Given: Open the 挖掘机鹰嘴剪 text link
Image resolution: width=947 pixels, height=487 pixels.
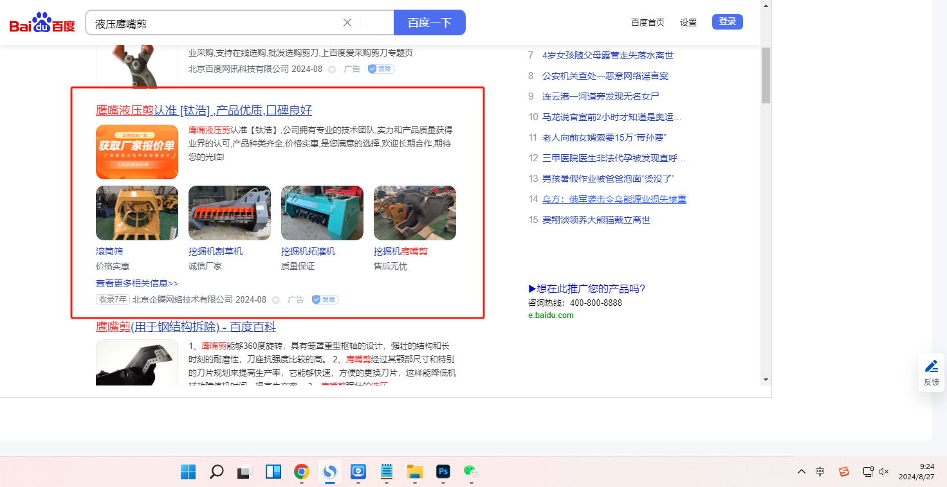Looking at the screenshot, I should tap(401, 251).
